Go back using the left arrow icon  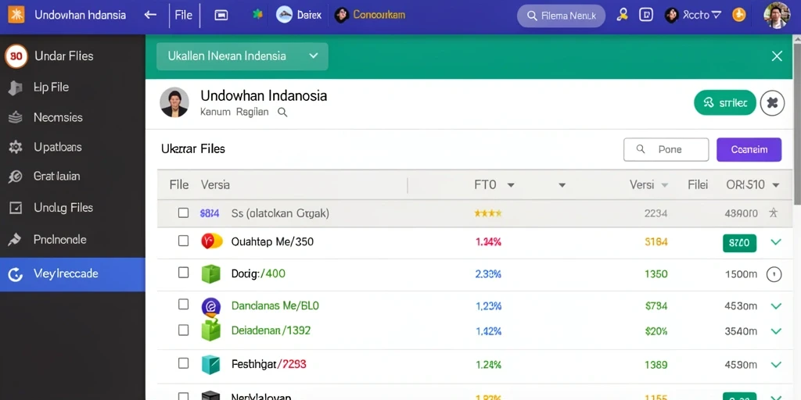150,15
